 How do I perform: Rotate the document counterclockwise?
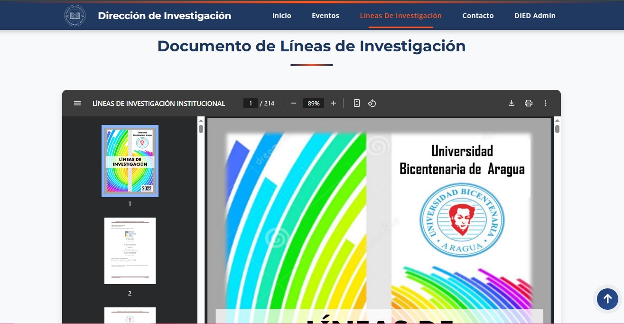[372, 103]
